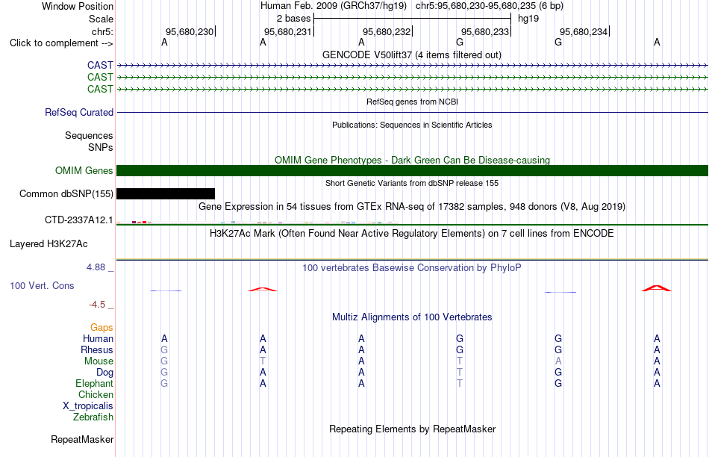Select the black Common dbSNP(155) variant block
709x457 pixels.
coord(166,193)
